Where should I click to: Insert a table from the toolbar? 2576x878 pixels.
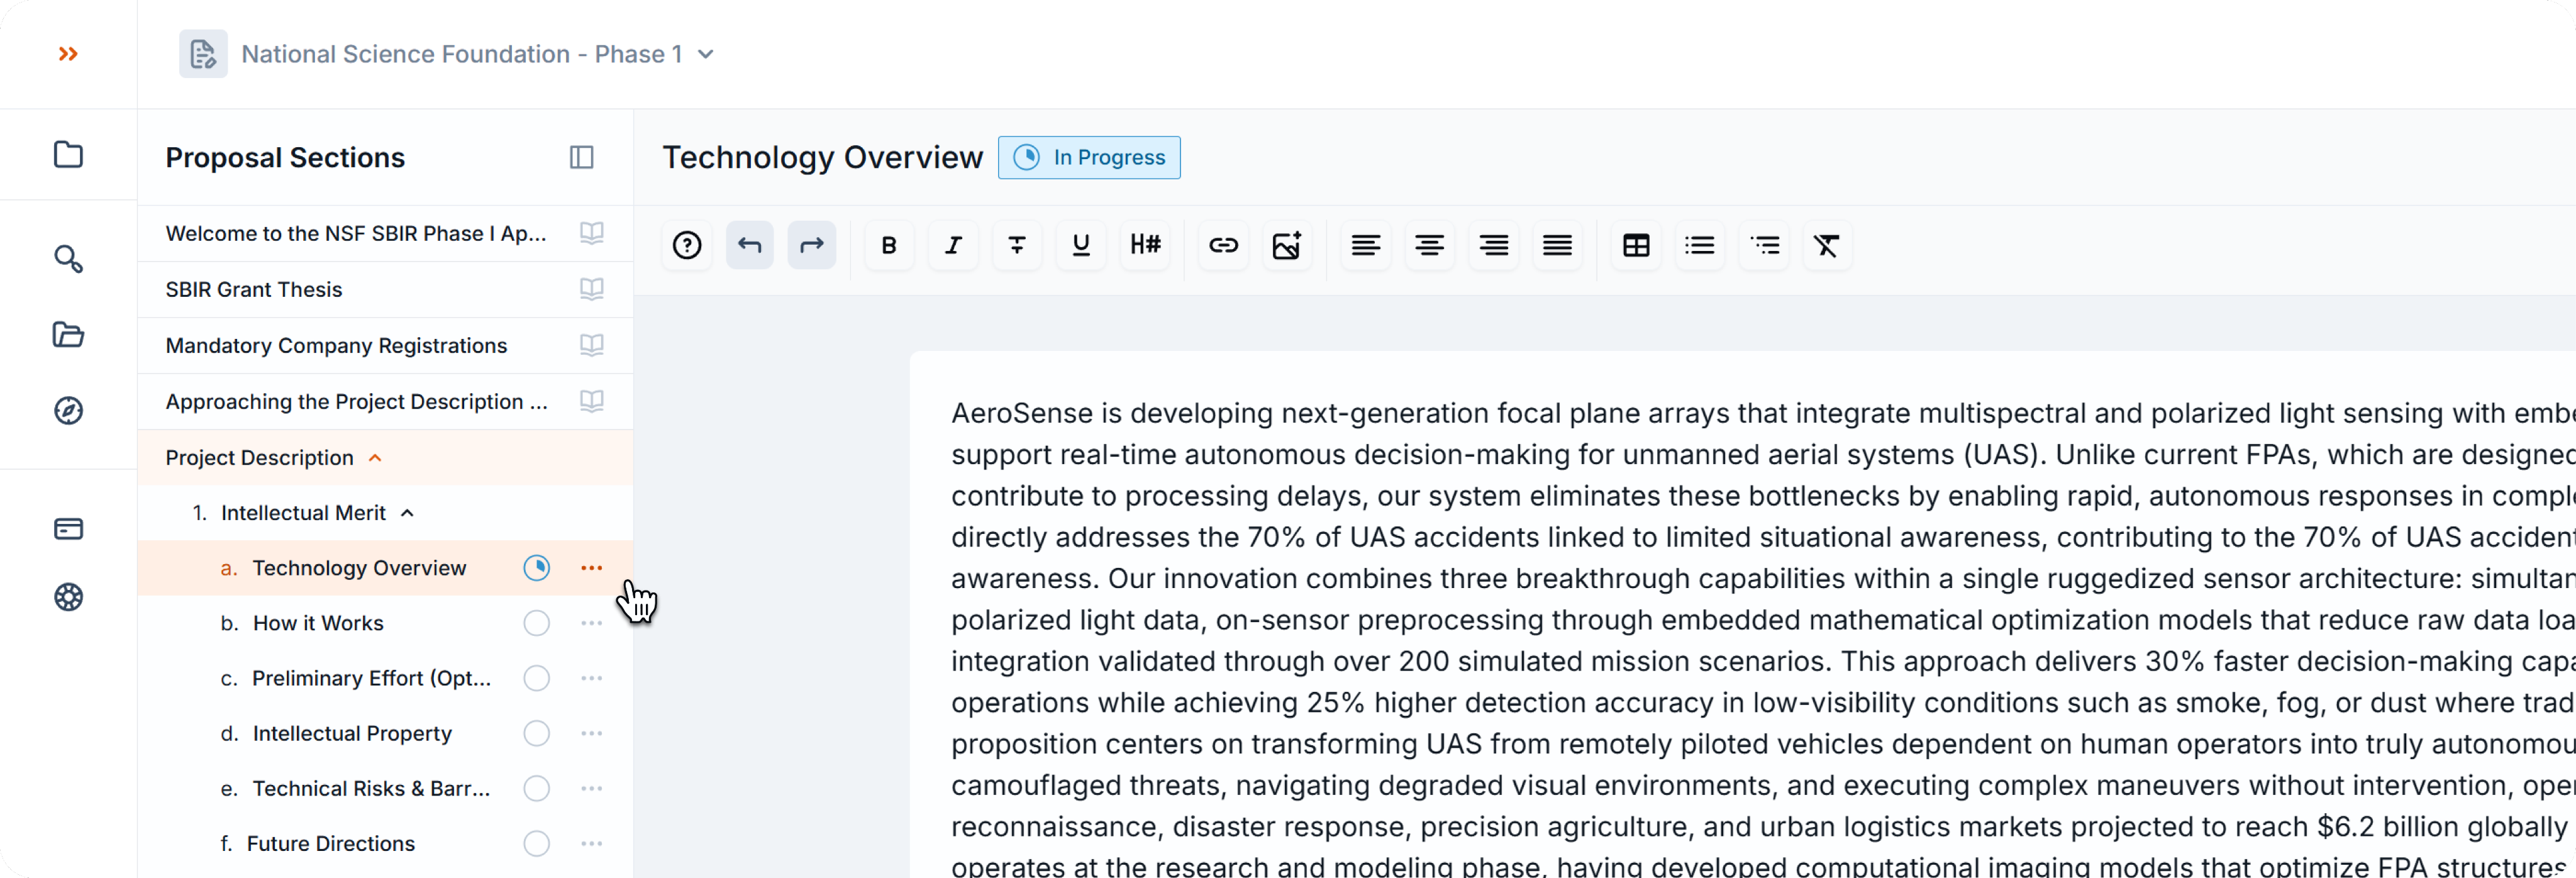pyautogui.click(x=1636, y=245)
